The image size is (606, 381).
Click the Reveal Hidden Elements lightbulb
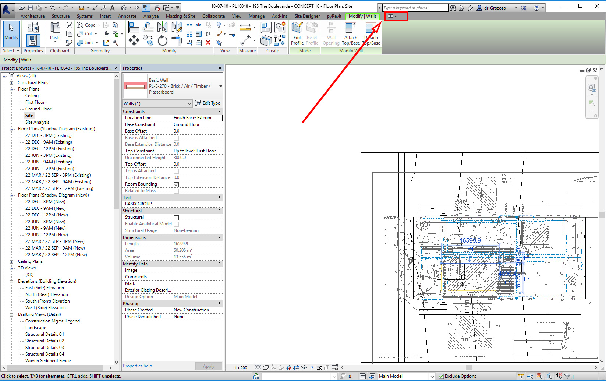coord(312,367)
